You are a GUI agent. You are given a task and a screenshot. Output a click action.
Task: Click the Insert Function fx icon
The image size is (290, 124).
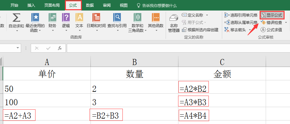(x=60, y=48)
